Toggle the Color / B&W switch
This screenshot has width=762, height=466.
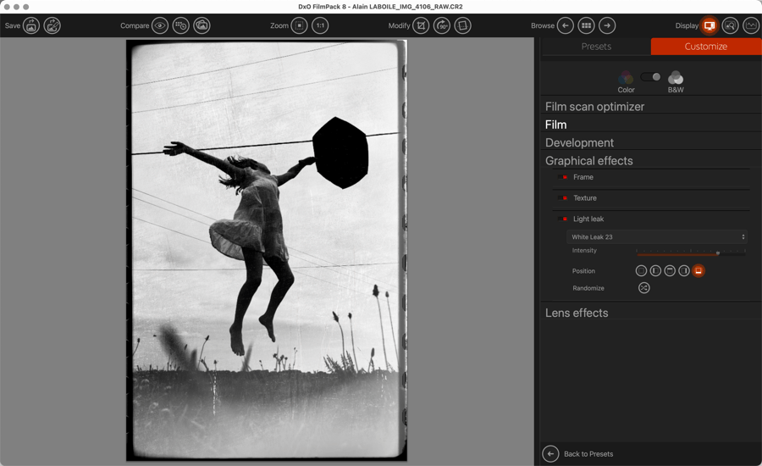click(650, 77)
